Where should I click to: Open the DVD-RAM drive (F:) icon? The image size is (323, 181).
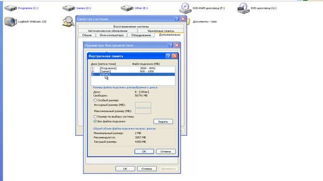click(185, 8)
